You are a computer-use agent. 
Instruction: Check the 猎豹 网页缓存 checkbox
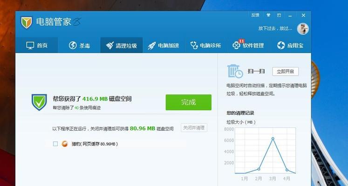55,144
